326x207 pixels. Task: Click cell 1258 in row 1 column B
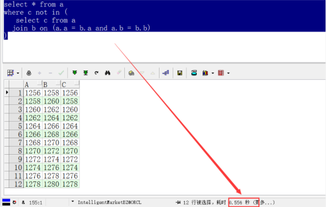pyautogui.click(x=51, y=93)
